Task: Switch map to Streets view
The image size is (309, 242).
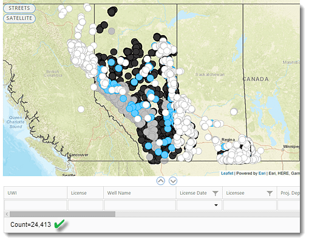Action: click(19, 8)
